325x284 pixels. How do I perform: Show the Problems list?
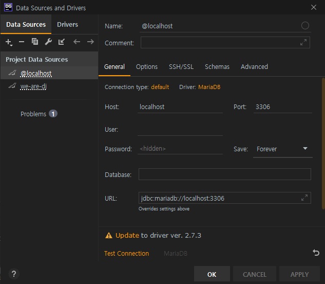pyautogui.click(x=33, y=114)
